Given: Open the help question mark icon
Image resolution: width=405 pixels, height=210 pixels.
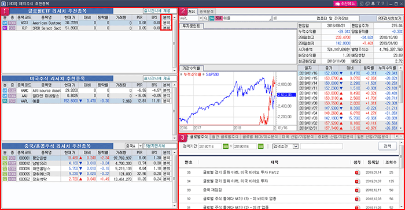Looking at the screenshot, I should tap(383, 3).
